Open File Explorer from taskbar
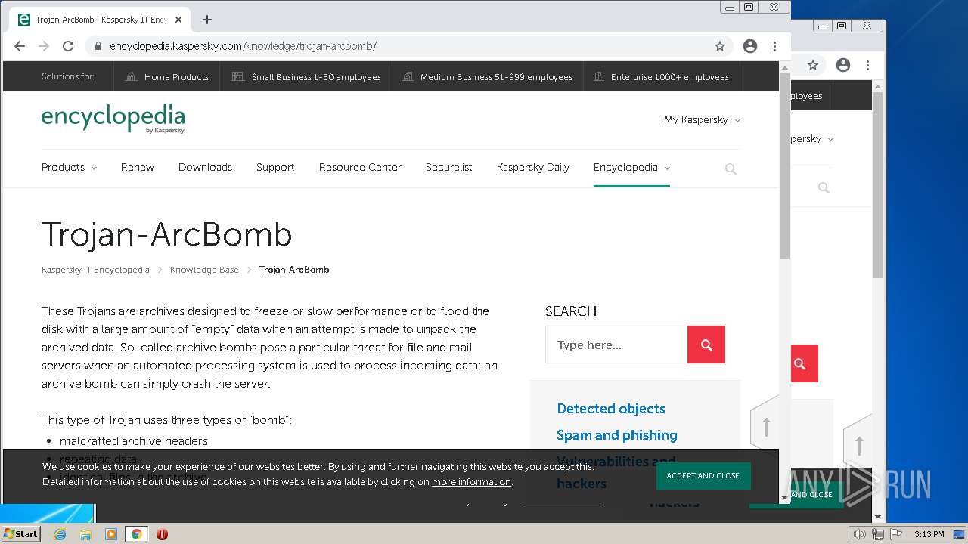Viewport: 968px width, 544px height. point(85,534)
